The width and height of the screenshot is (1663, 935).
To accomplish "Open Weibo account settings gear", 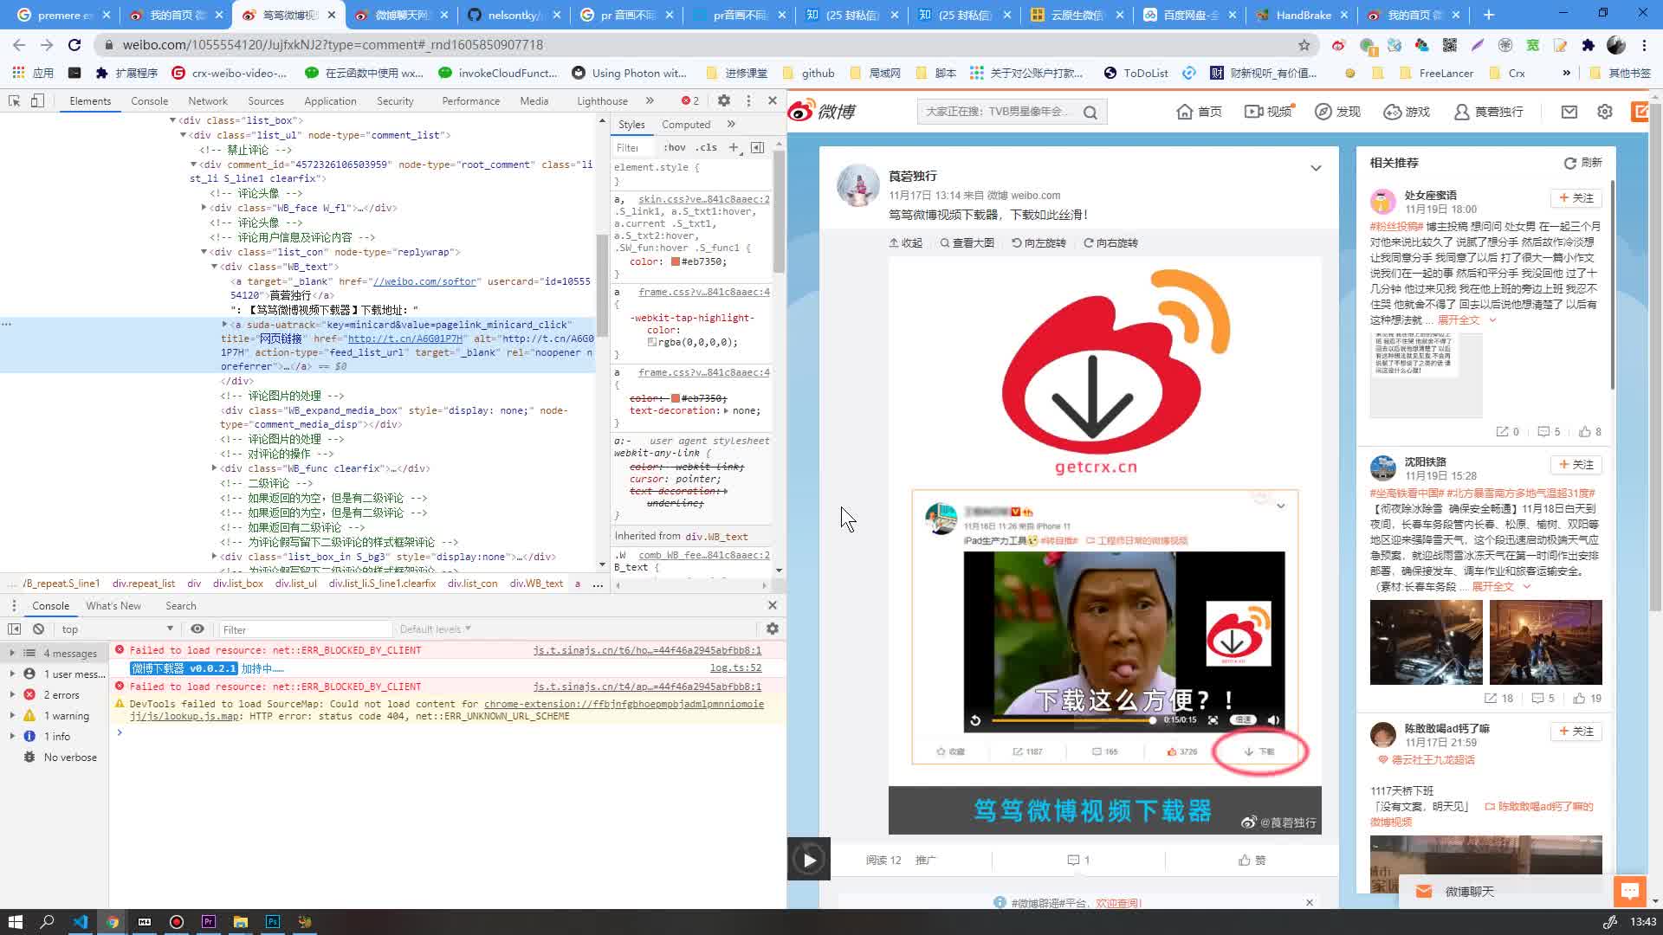I will [1605, 112].
